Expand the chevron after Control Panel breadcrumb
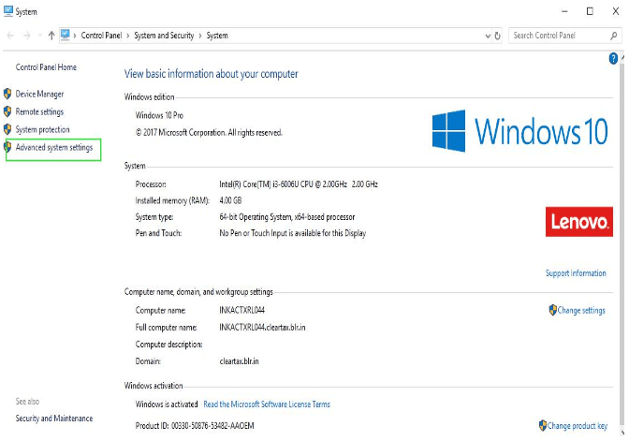629x441 pixels. click(128, 36)
